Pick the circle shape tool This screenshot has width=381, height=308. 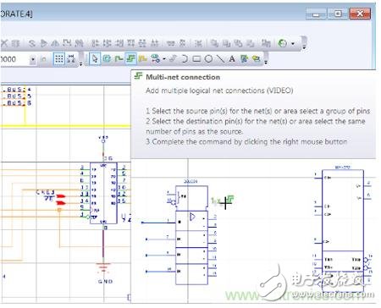point(208,59)
